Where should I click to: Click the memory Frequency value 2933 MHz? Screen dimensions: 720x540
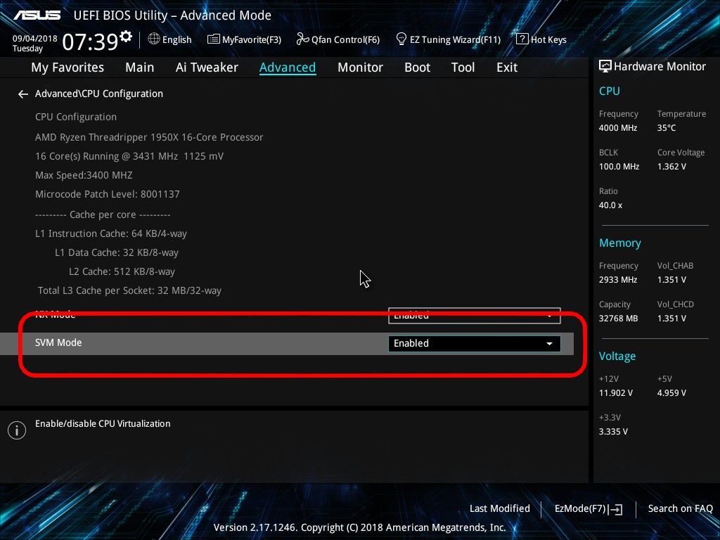pos(618,280)
